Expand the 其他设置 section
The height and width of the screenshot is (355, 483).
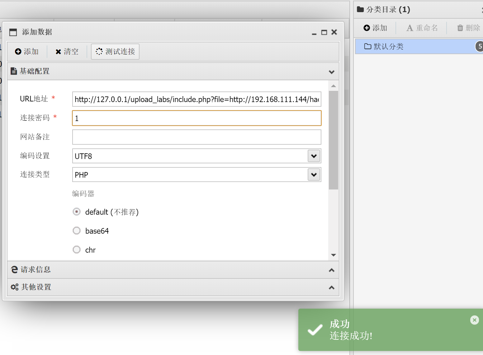(x=332, y=287)
